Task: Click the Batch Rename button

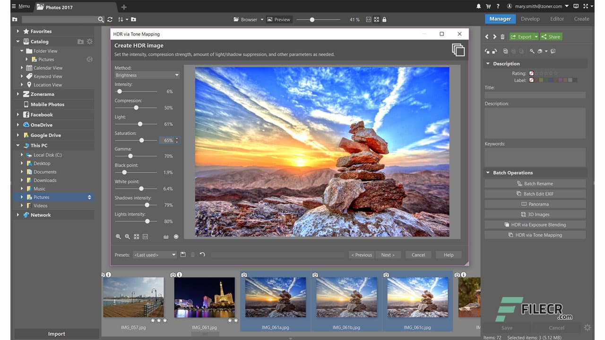Action: click(535, 183)
